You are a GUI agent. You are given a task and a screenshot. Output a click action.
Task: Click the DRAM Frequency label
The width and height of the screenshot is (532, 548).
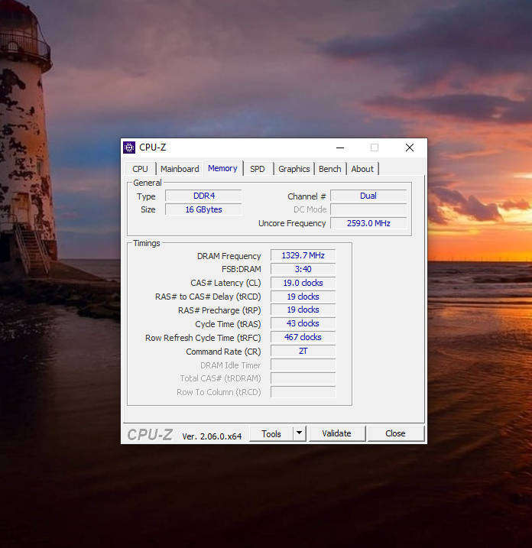point(229,256)
